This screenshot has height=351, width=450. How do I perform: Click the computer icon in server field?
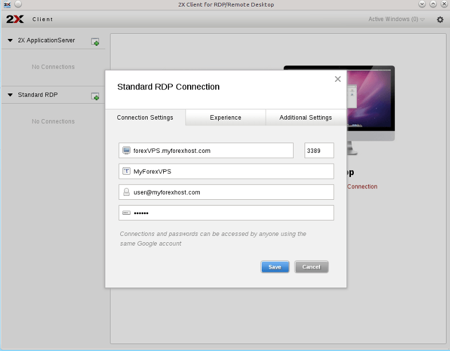(127, 151)
